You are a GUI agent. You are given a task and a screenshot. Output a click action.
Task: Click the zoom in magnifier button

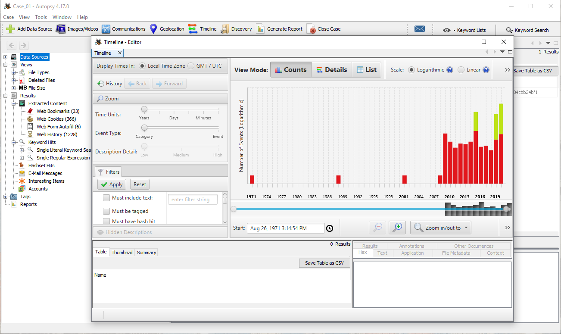(x=397, y=228)
